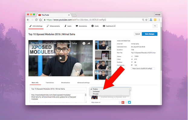Switch to Advanced settings tab
Screen dimensions: 188x120
point(83,83)
